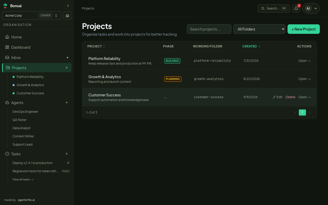Click the plus icon next to Tasks
This screenshot has width=328, height=205.
67,154
